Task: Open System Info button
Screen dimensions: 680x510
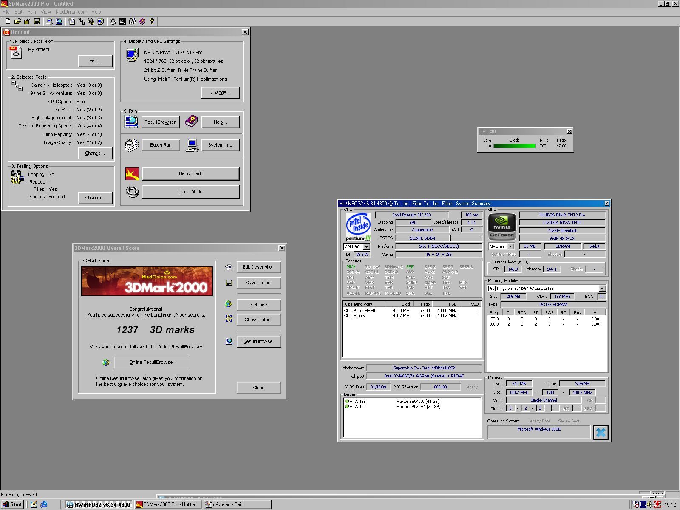Action: tap(220, 145)
